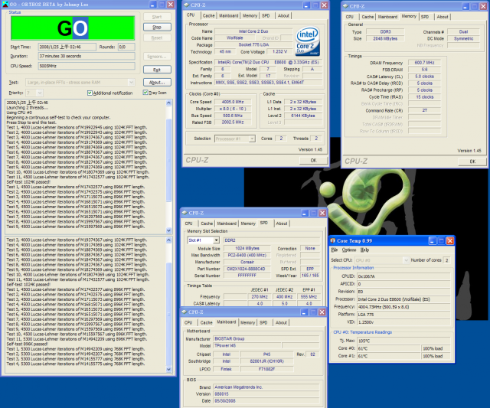Click the Core Voltage value 1.232 V
Screen dimensions: 490x408
coord(279,51)
